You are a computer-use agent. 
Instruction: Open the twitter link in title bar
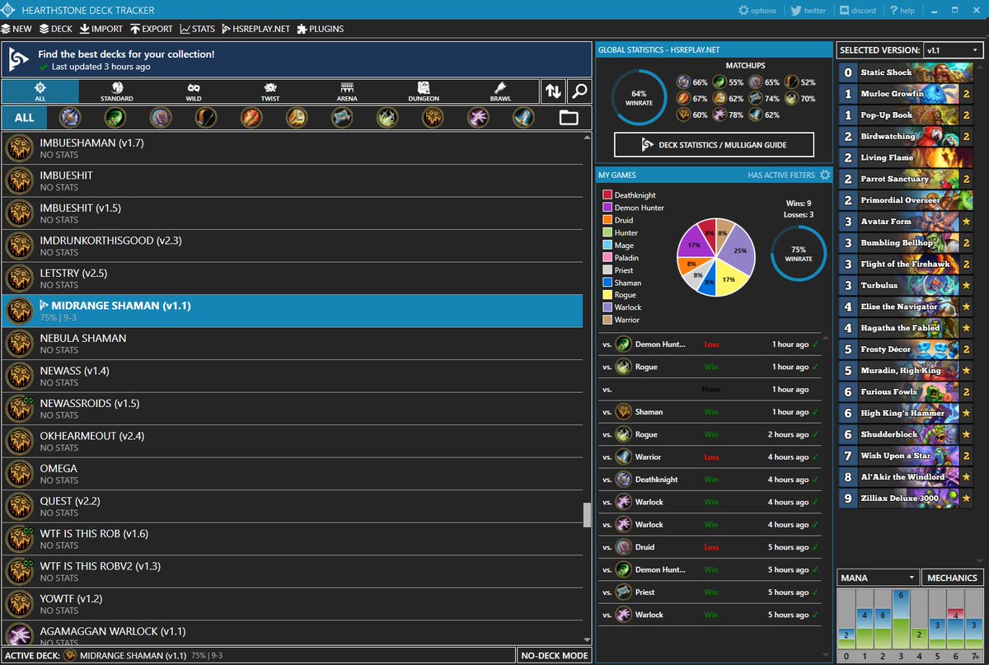808,11
